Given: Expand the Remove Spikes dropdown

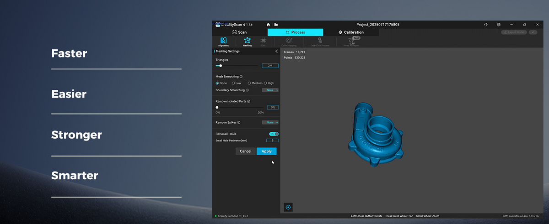Looking at the screenshot, I should tap(270, 122).
